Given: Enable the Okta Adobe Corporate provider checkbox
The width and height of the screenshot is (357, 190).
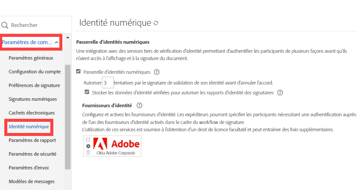Looking at the screenshot, I should click(88, 140).
